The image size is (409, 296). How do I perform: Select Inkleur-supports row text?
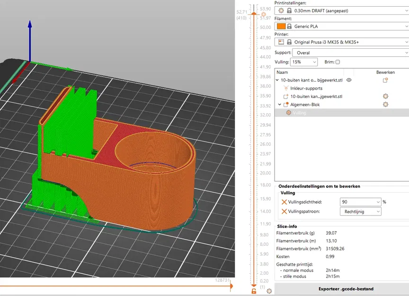click(306, 88)
